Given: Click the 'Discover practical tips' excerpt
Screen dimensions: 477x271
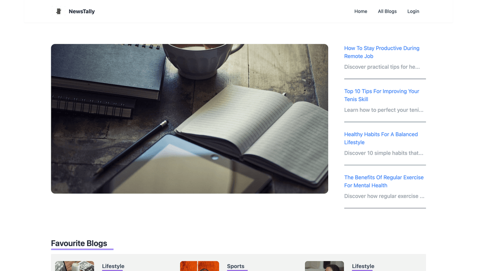Looking at the screenshot, I should [x=382, y=67].
